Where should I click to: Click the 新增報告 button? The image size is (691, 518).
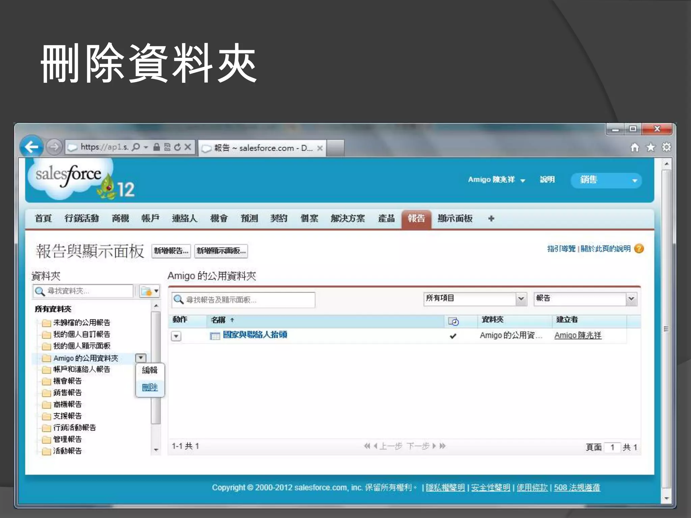click(x=171, y=251)
